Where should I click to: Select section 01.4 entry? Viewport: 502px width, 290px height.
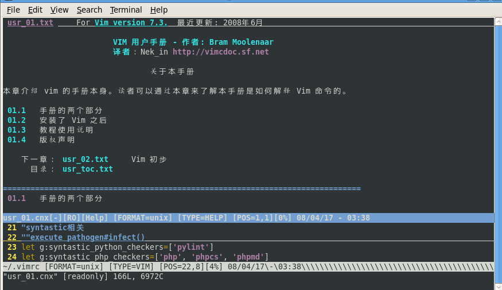[17, 140]
